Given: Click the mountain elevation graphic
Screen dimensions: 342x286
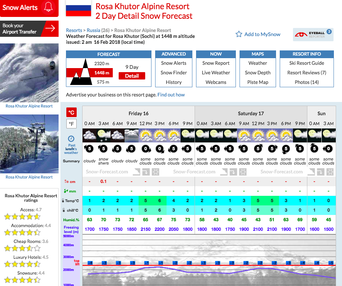Looking at the screenshot, I should tap(81, 72).
